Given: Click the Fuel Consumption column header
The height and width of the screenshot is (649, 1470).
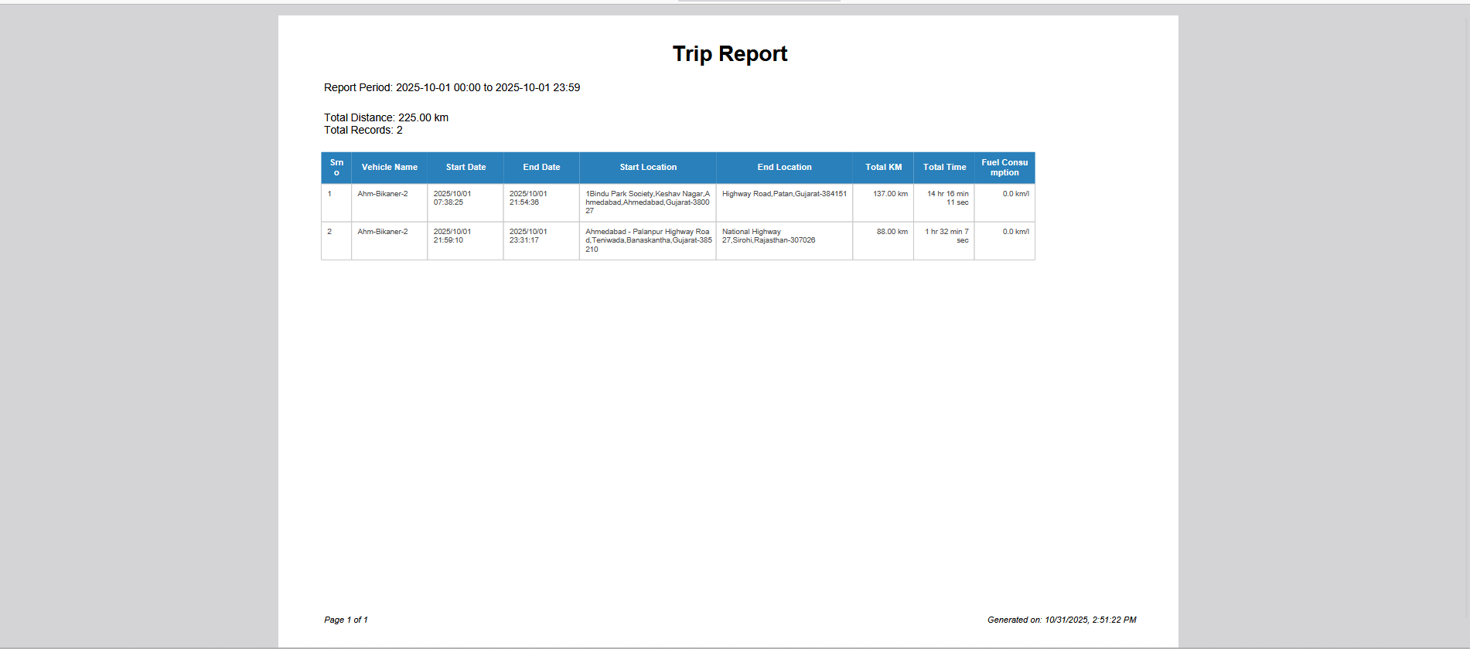Looking at the screenshot, I should (x=1004, y=168).
